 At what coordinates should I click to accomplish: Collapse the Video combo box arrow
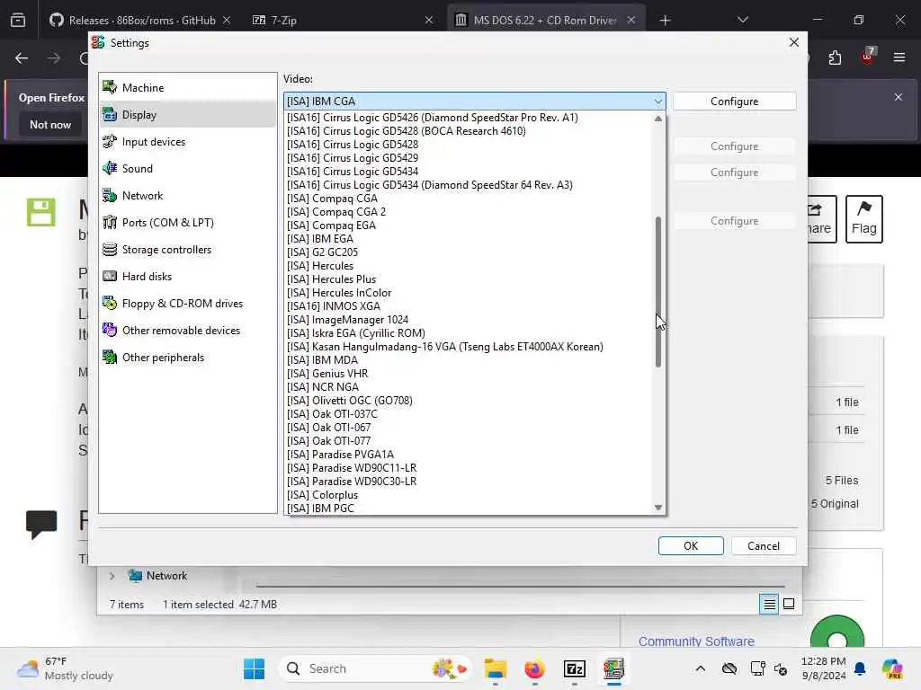click(657, 101)
